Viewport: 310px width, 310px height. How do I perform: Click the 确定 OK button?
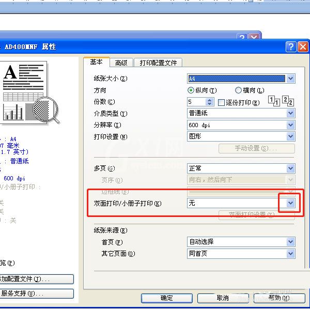pos(167,298)
